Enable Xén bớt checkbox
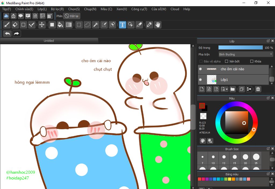This screenshot has height=189, width=275. (226, 61)
